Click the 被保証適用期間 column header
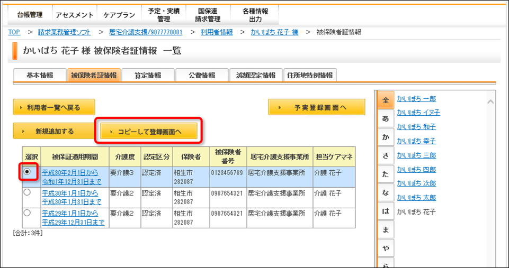Image resolution: width=509 pixels, height=268 pixels. (75, 157)
